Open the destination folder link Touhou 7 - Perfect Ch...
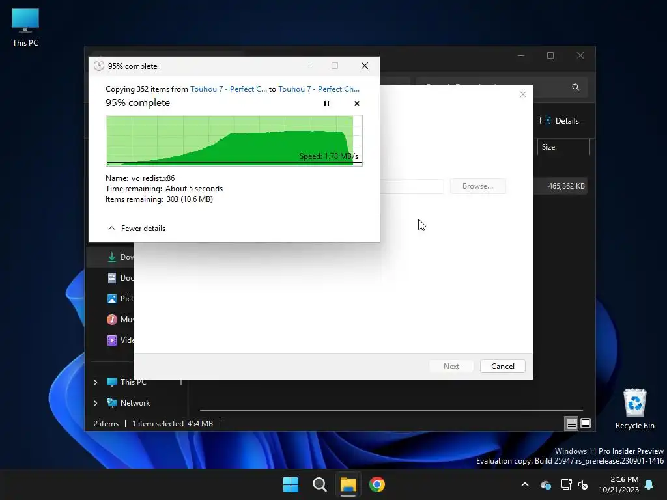667x500 pixels. 319,89
